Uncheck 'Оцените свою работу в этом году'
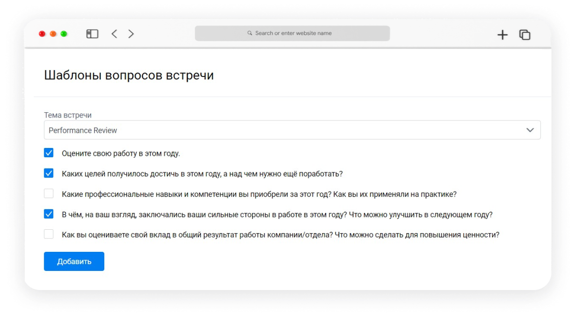The width and height of the screenshot is (574, 316). 48,153
